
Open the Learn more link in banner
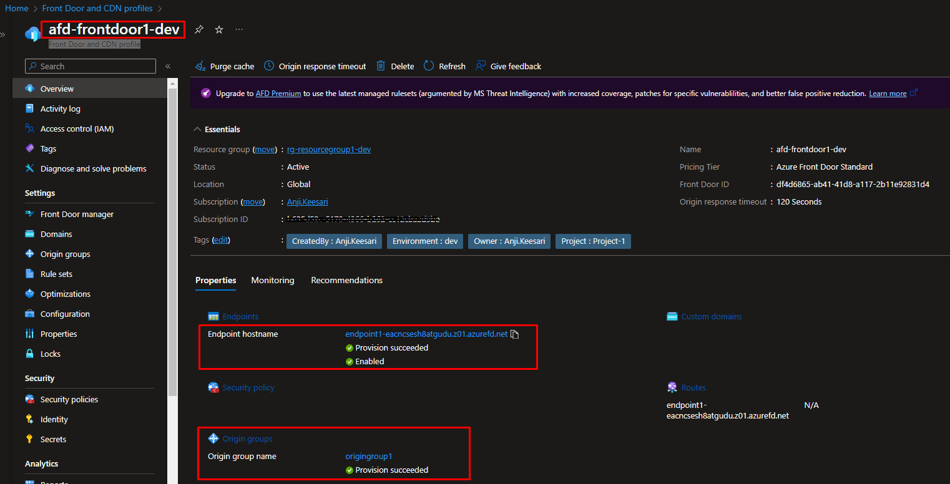pos(888,94)
